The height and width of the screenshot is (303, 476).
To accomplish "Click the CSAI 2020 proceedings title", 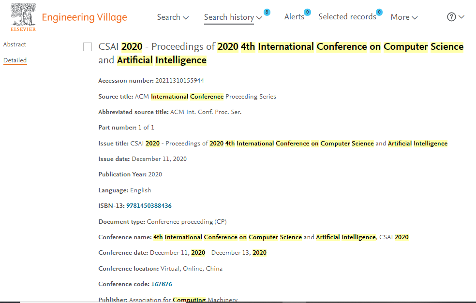I will 281,53.
